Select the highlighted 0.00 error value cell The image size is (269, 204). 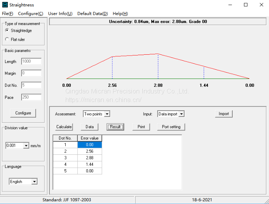pyautogui.click(x=90, y=145)
